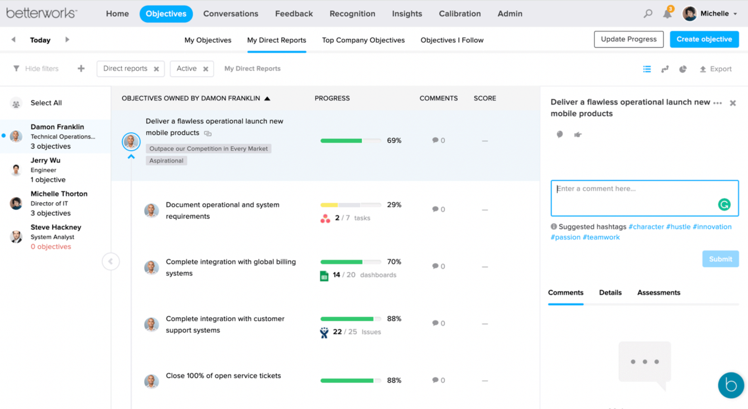
Task: Click the Aspirational tag
Action: tap(166, 161)
